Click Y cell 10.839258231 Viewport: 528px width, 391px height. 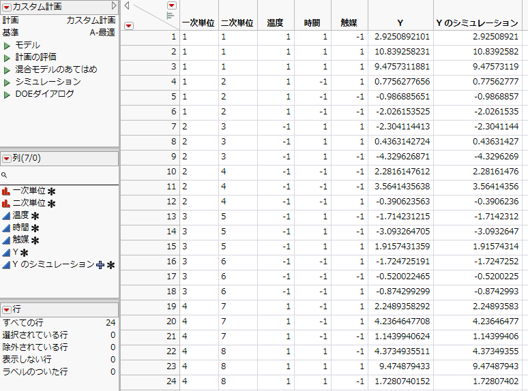pos(402,52)
